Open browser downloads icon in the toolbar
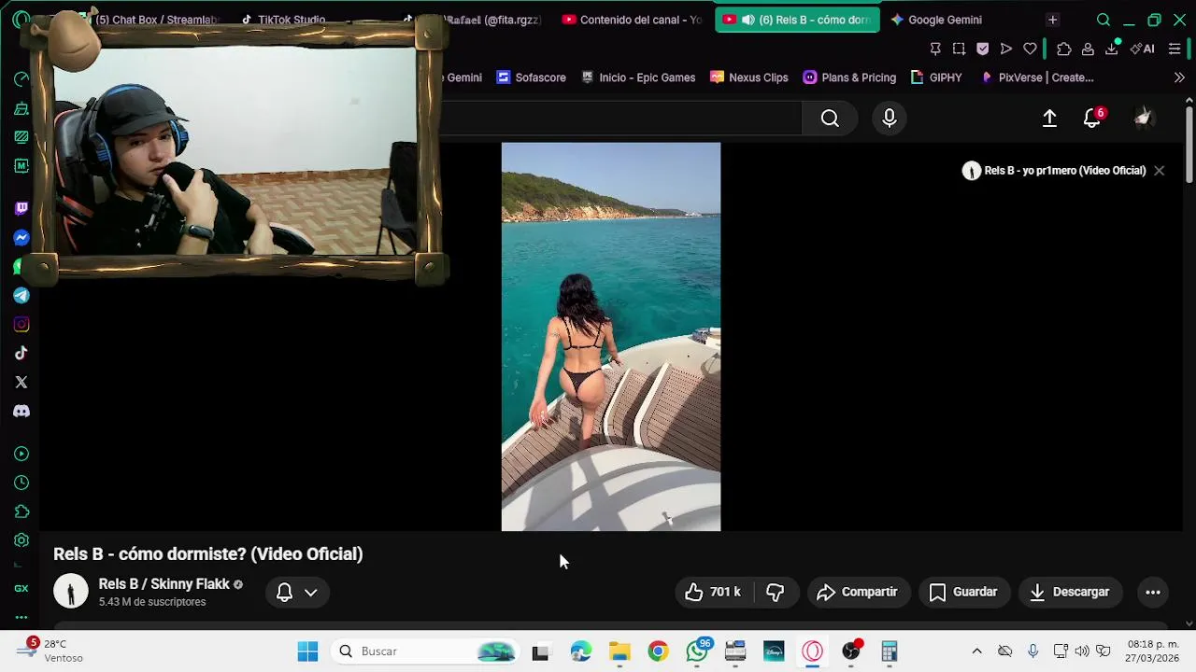 tap(1112, 49)
